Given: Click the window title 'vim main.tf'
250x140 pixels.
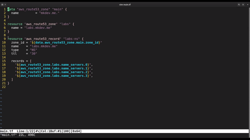Looking at the screenshot, I should [125, 5].
